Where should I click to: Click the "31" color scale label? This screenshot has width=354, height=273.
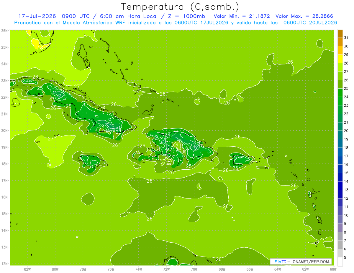(x=346, y=38)
